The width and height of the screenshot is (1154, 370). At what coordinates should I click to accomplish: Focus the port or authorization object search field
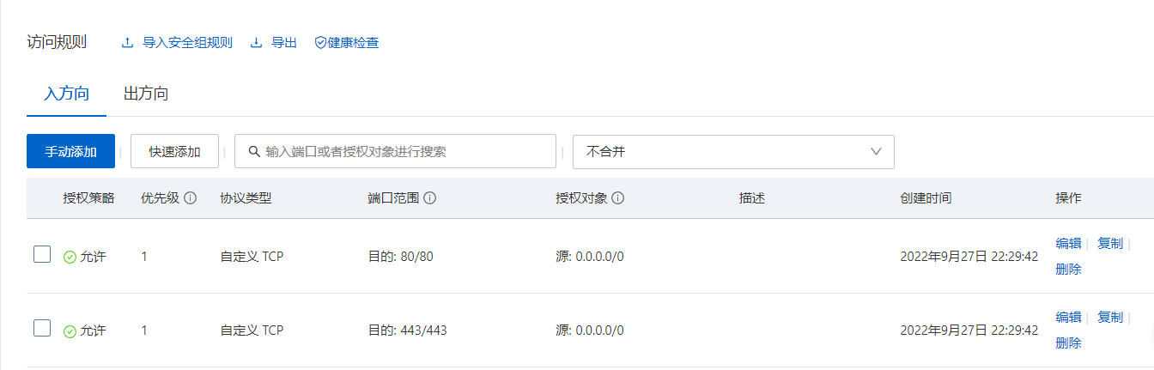404,152
